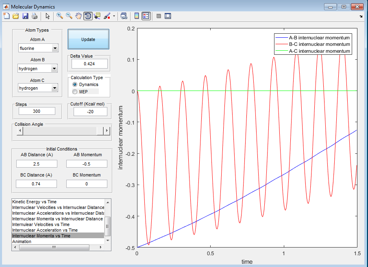The width and height of the screenshot is (368, 267).
Task: Open a file with the folder icon
Action: [15, 16]
